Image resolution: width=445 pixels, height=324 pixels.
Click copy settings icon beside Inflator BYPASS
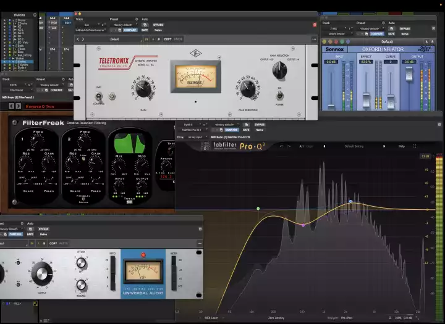coord(392,28)
